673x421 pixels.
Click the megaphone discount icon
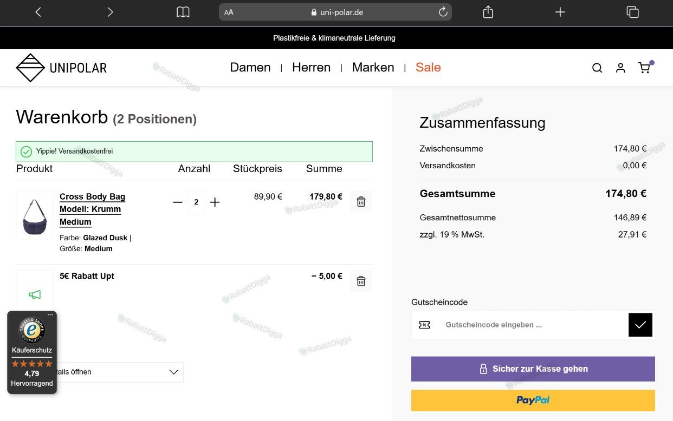click(x=35, y=294)
